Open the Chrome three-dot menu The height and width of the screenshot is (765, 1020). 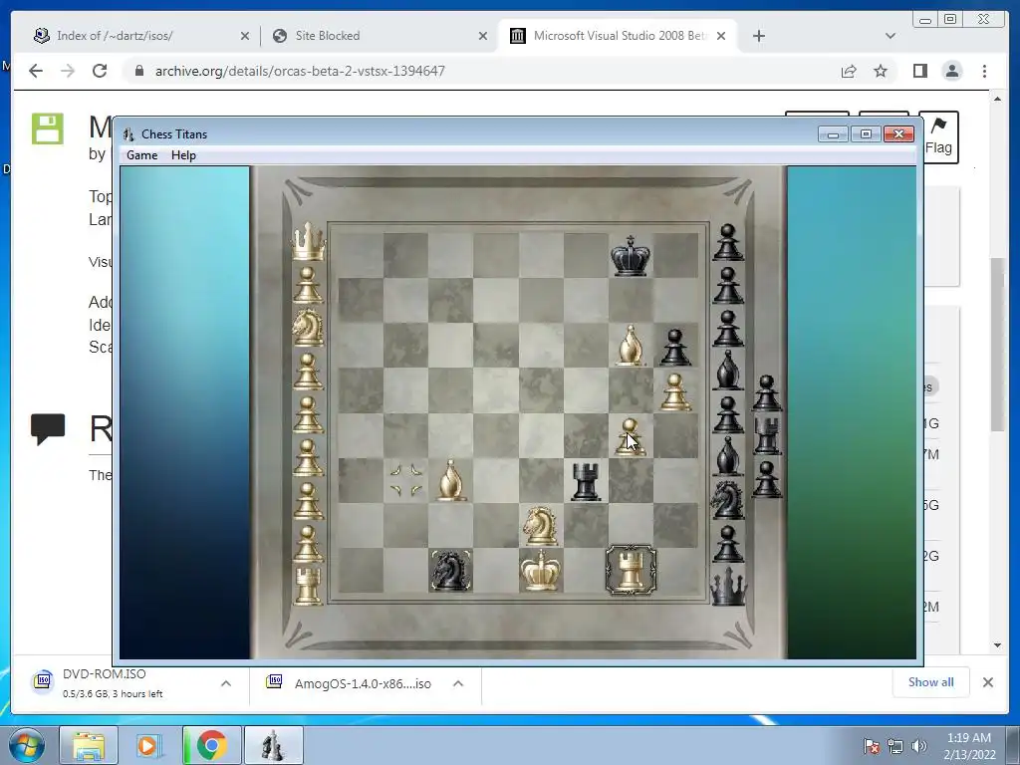[984, 71]
